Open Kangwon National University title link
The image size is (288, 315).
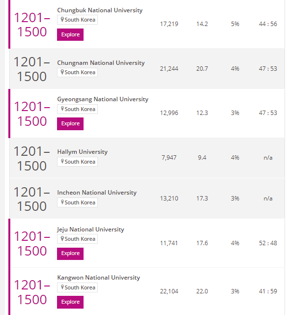tap(98, 278)
